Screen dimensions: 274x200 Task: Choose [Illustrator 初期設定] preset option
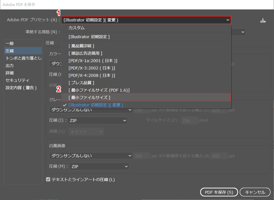coord(146,37)
